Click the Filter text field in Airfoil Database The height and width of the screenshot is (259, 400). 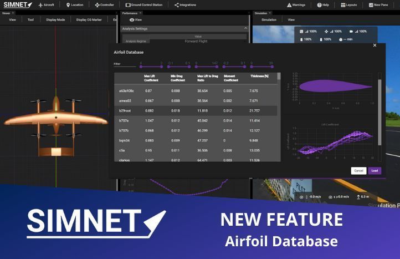(x=125, y=64)
